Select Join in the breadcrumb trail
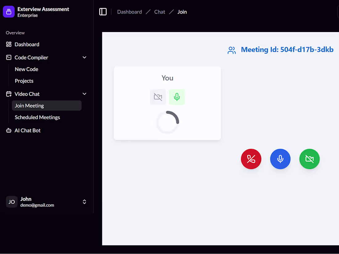339x254 pixels. click(x=182, y=12)
